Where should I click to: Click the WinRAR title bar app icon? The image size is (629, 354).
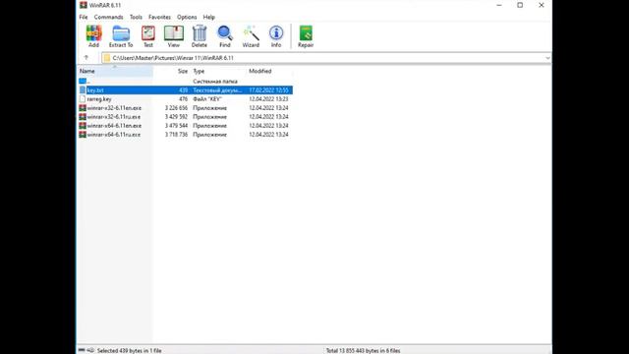pos(83,5)
